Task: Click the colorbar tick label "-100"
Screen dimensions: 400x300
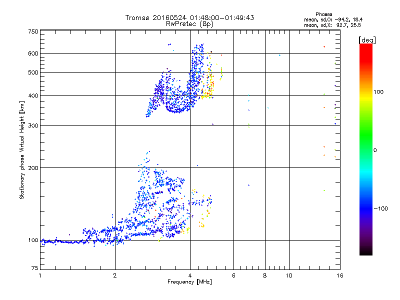Action: pos(380,208)
